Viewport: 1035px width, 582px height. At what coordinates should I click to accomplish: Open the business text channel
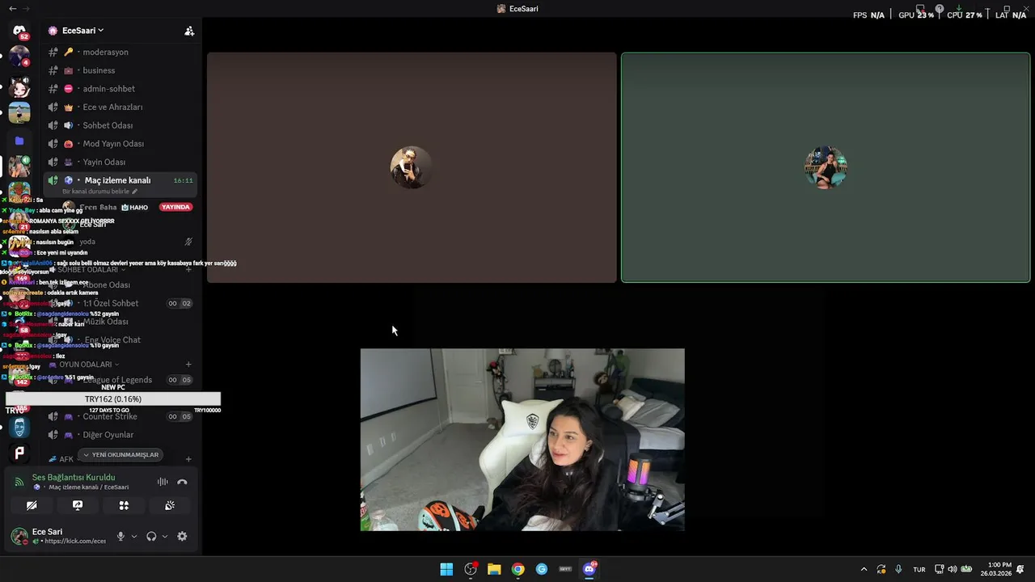[x=121, y=70]
